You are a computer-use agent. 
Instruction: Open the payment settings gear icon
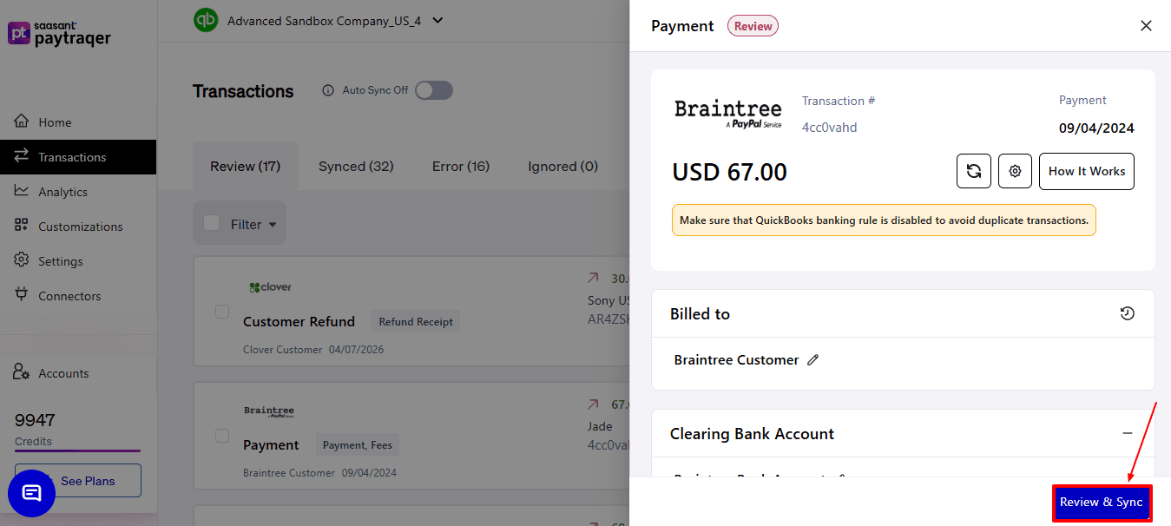1015,171
